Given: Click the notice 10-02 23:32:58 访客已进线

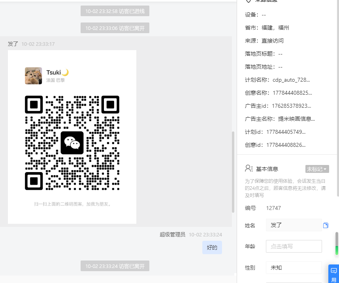Looking at the screenshot, I should click(x=115, y=11).
